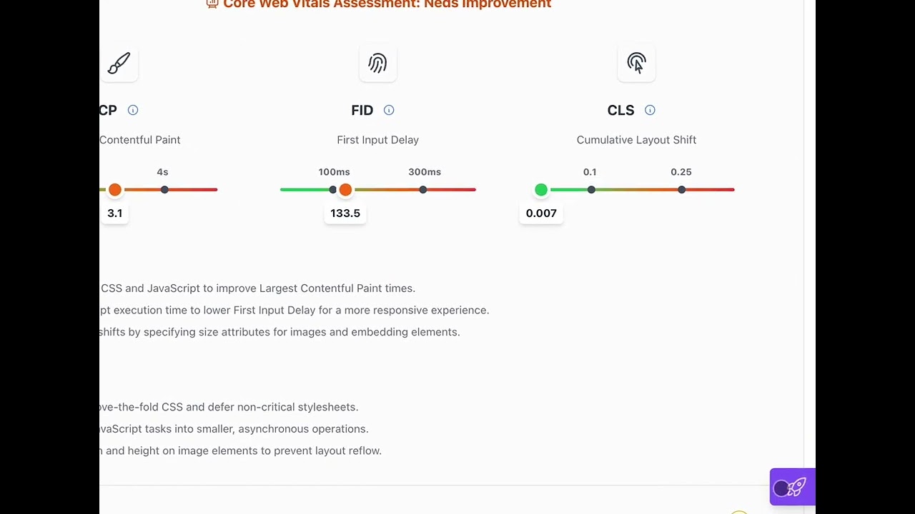Click the 300ms threshold dot on FID bar

[x=423, y=190]
